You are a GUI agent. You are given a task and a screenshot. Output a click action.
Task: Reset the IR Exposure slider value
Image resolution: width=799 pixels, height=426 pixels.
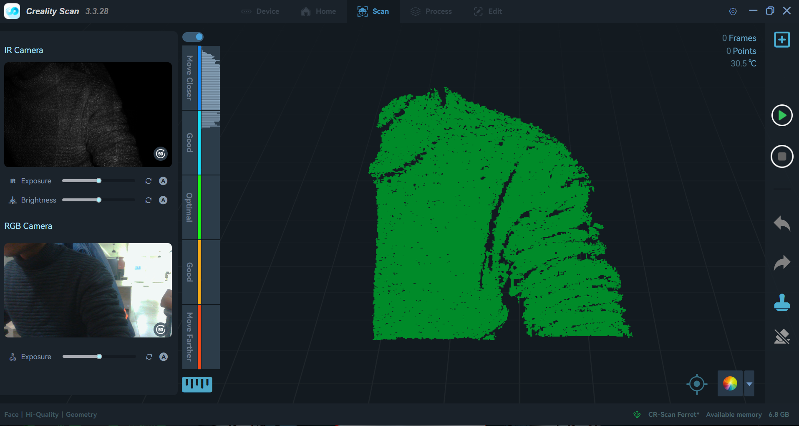(148, 181)
